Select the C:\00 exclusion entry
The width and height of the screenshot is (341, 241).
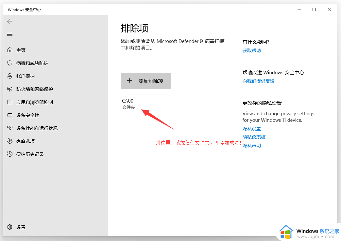[x=128, y=104]
